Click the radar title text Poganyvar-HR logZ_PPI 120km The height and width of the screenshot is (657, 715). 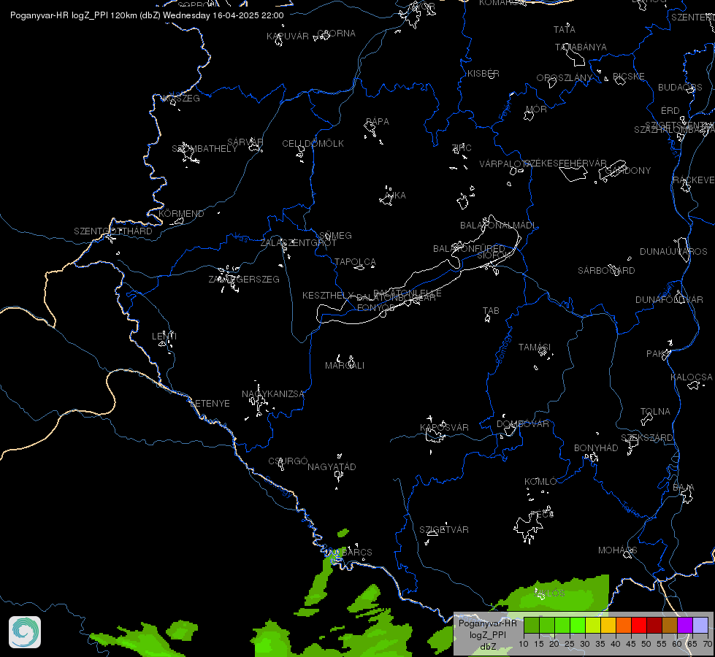(x=74, y=15)
